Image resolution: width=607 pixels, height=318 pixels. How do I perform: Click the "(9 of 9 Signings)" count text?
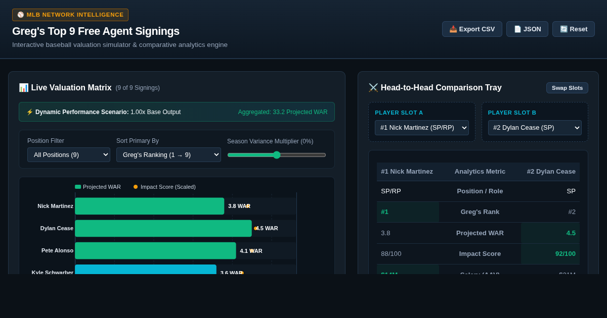click(x=138, y=88)
